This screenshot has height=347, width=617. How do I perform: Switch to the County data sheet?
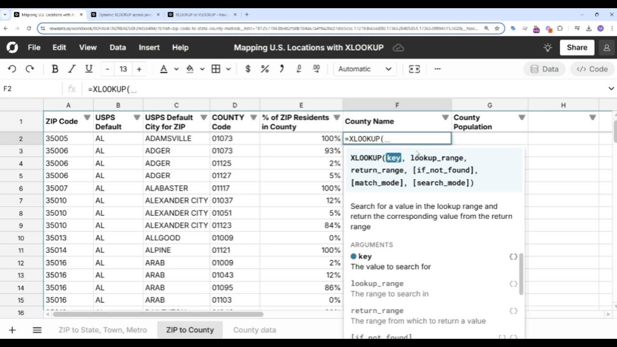click(x=255, y=330)
